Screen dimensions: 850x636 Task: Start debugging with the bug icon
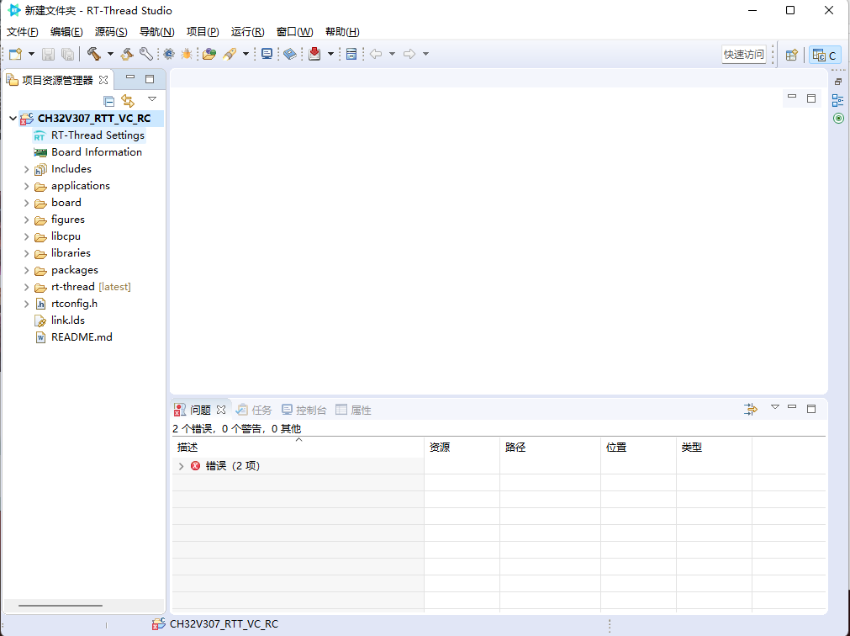[187, 54]
